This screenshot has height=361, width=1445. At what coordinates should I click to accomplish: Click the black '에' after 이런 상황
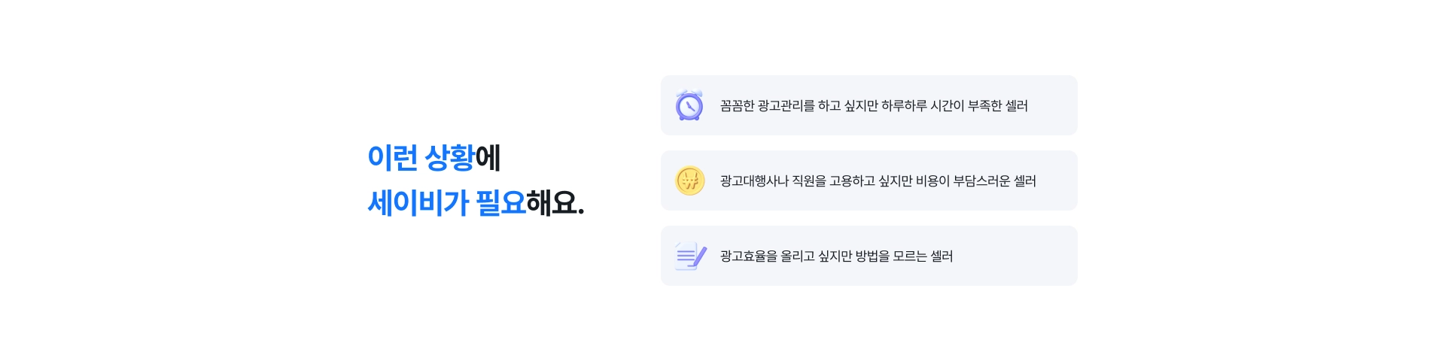(x=488, y=157)
